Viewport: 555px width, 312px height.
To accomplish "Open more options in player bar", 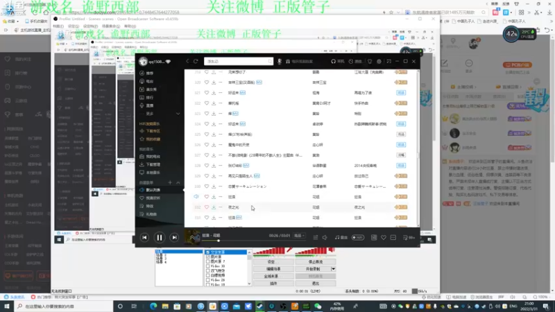I will tap(393, 238).
